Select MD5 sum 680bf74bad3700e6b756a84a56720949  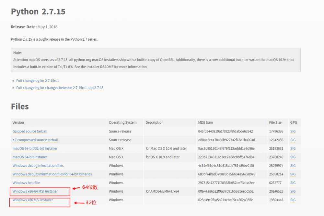point(227,174)
